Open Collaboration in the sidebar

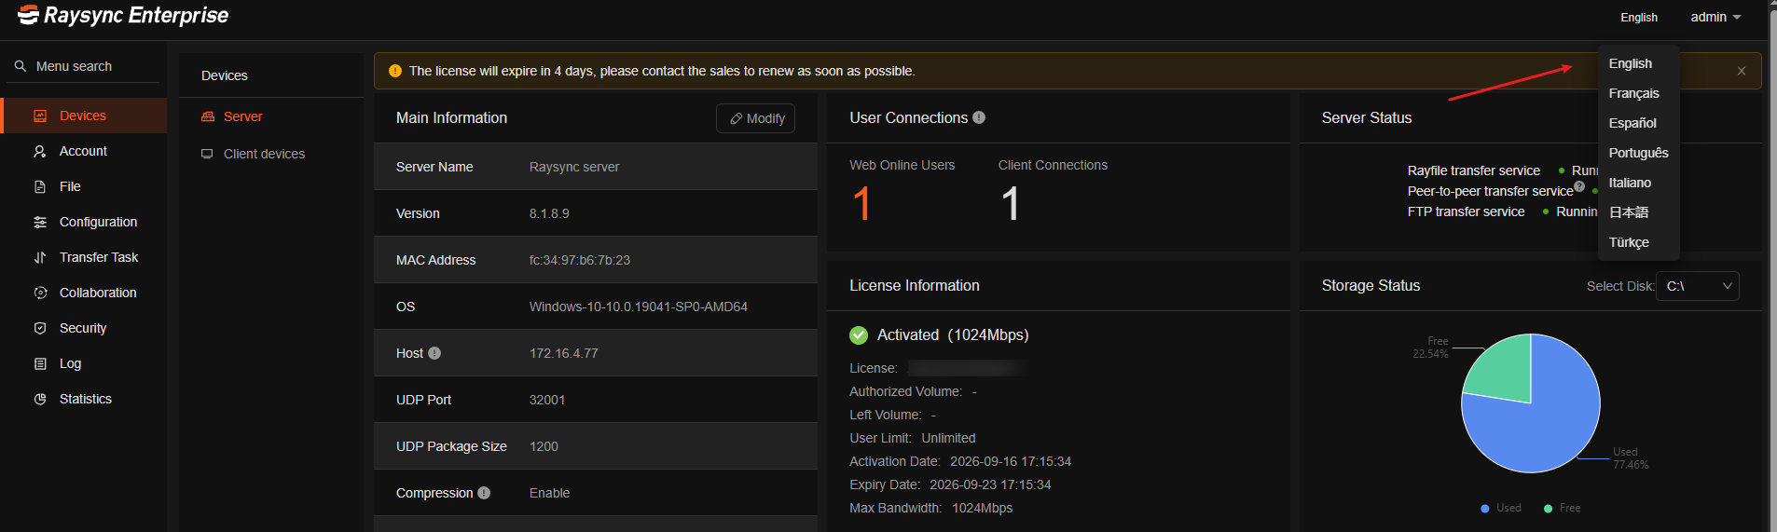point(84,293)
